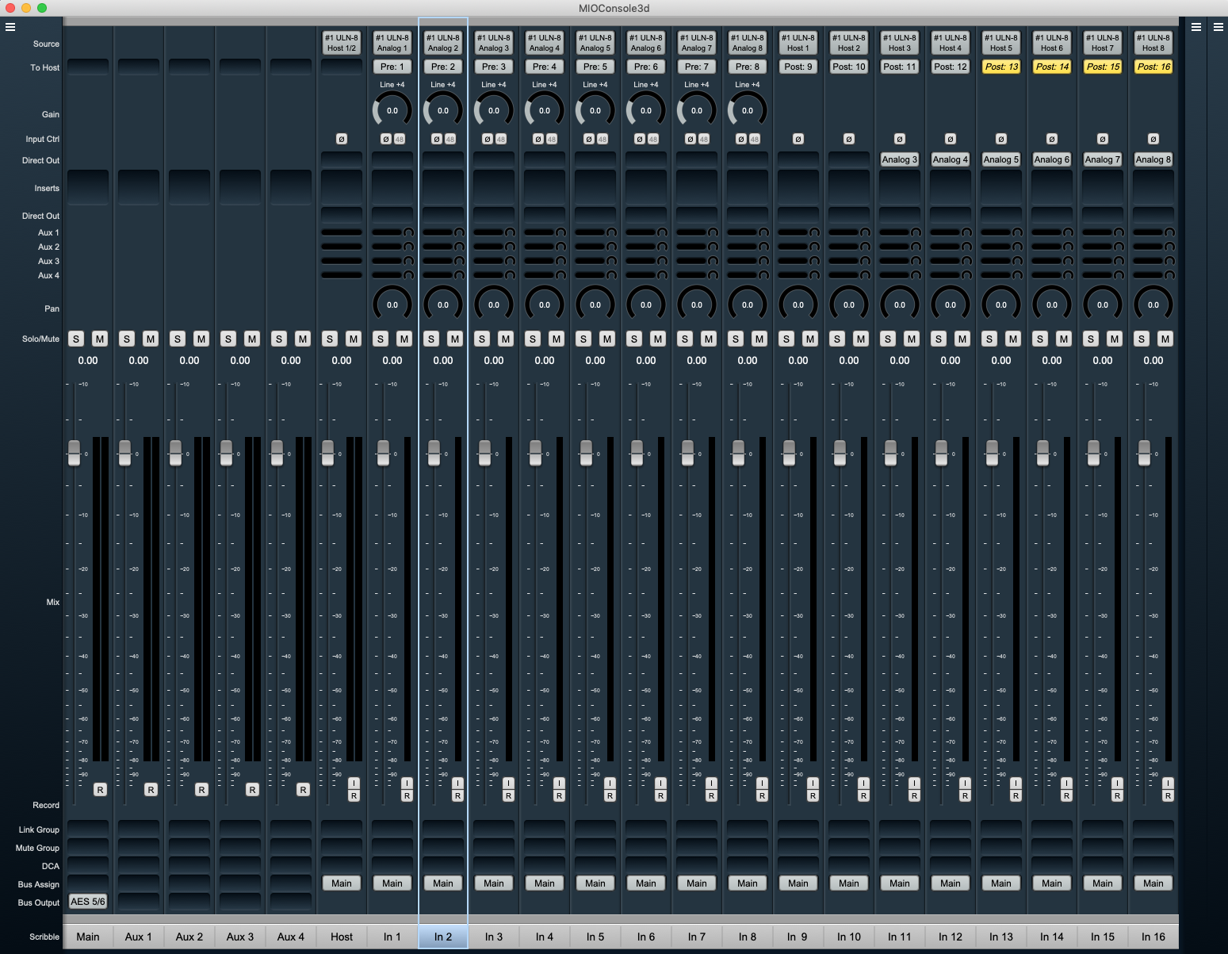Record-enable the Aux 4 strip

[x=303, y=790]
